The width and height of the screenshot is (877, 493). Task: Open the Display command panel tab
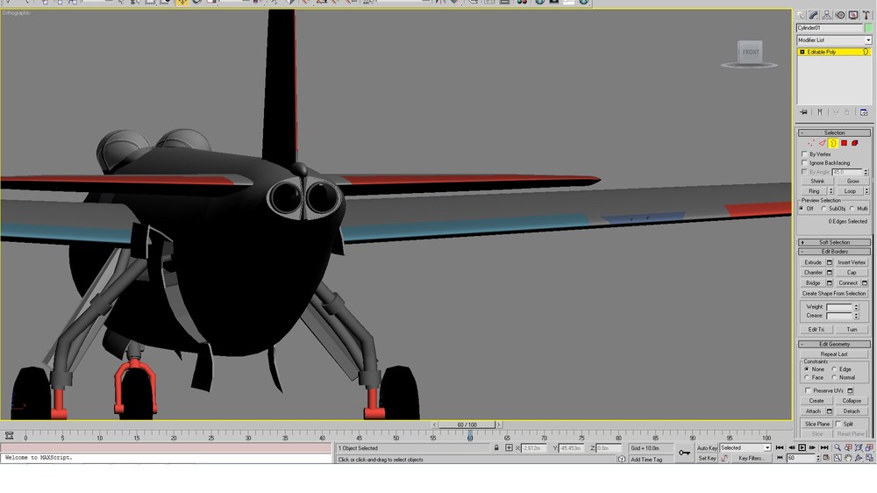pos(853,16)
